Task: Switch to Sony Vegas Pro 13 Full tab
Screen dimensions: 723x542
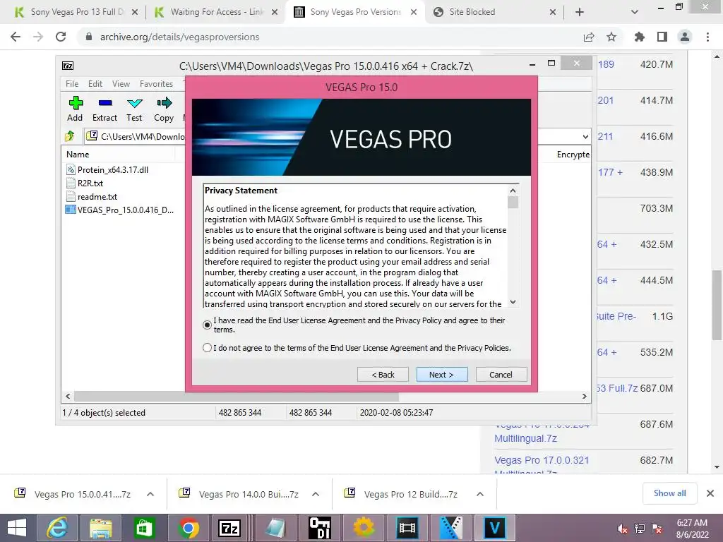Action: pos(76,12)
